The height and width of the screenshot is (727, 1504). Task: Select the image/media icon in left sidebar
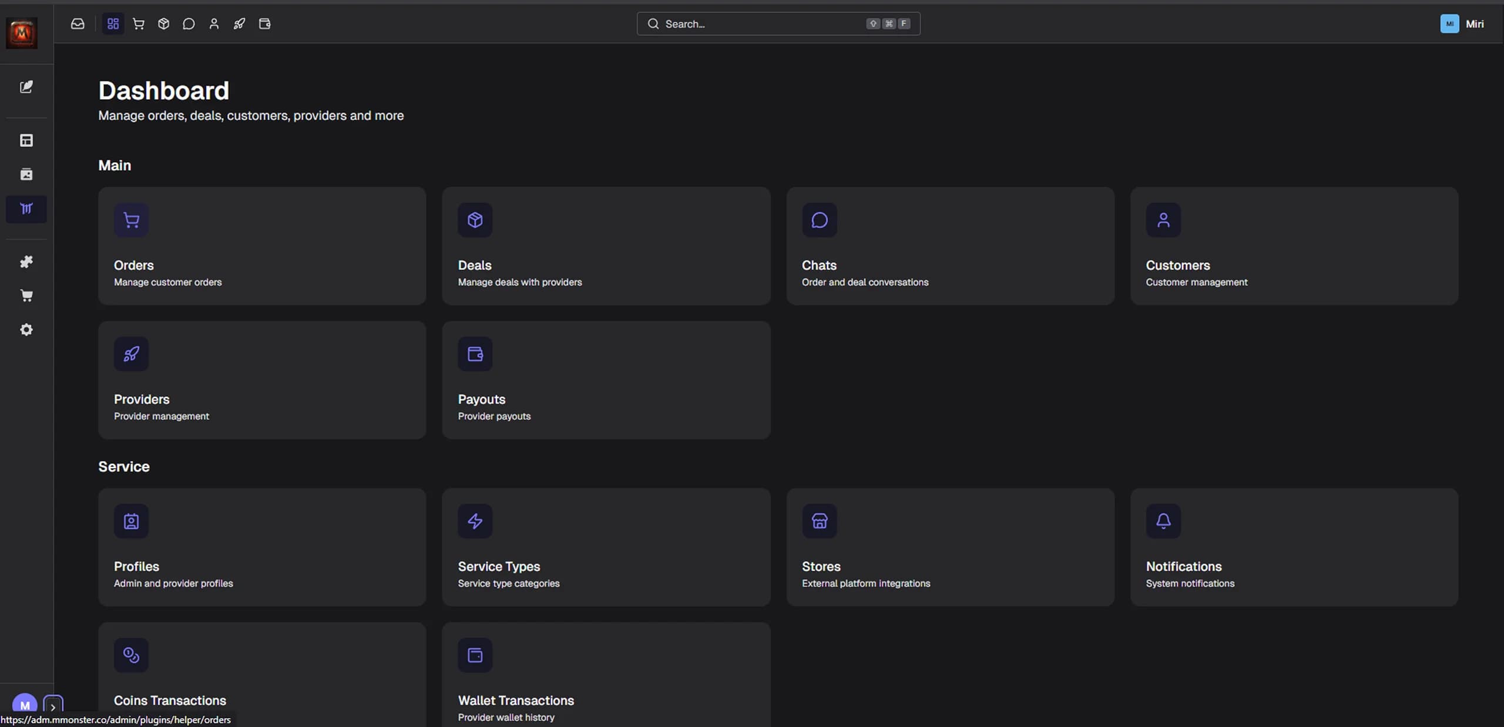26,174
